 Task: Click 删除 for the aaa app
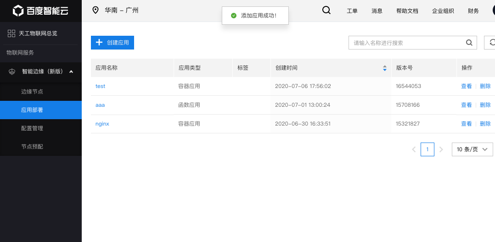pos(485,105)
